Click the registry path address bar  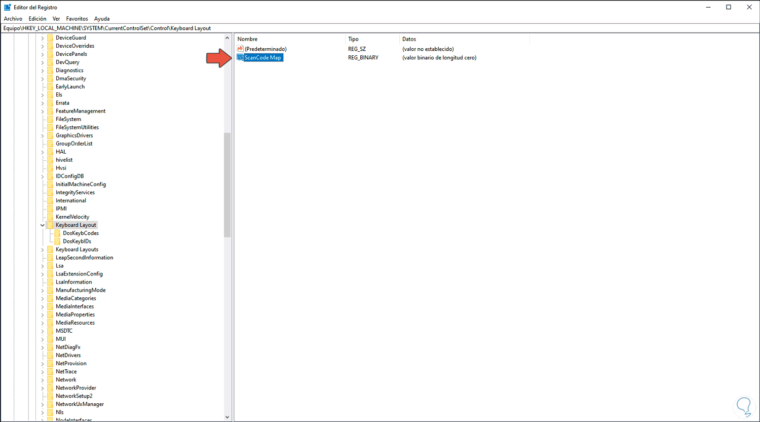click(x=380, y=28)
